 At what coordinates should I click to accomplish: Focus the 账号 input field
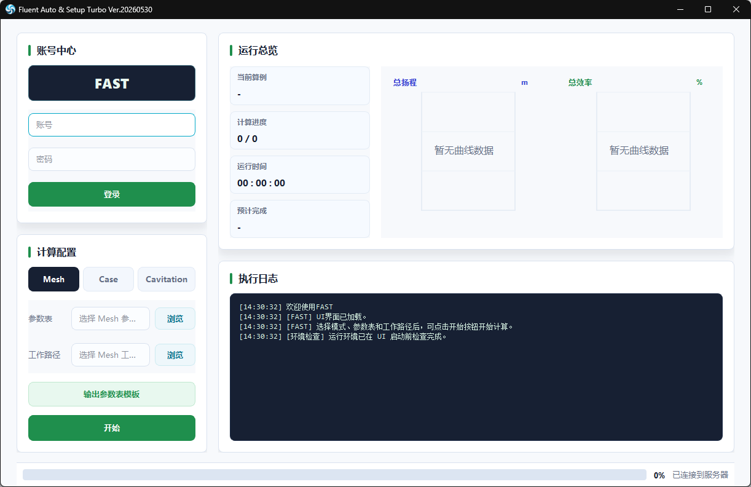click(112, 125)
